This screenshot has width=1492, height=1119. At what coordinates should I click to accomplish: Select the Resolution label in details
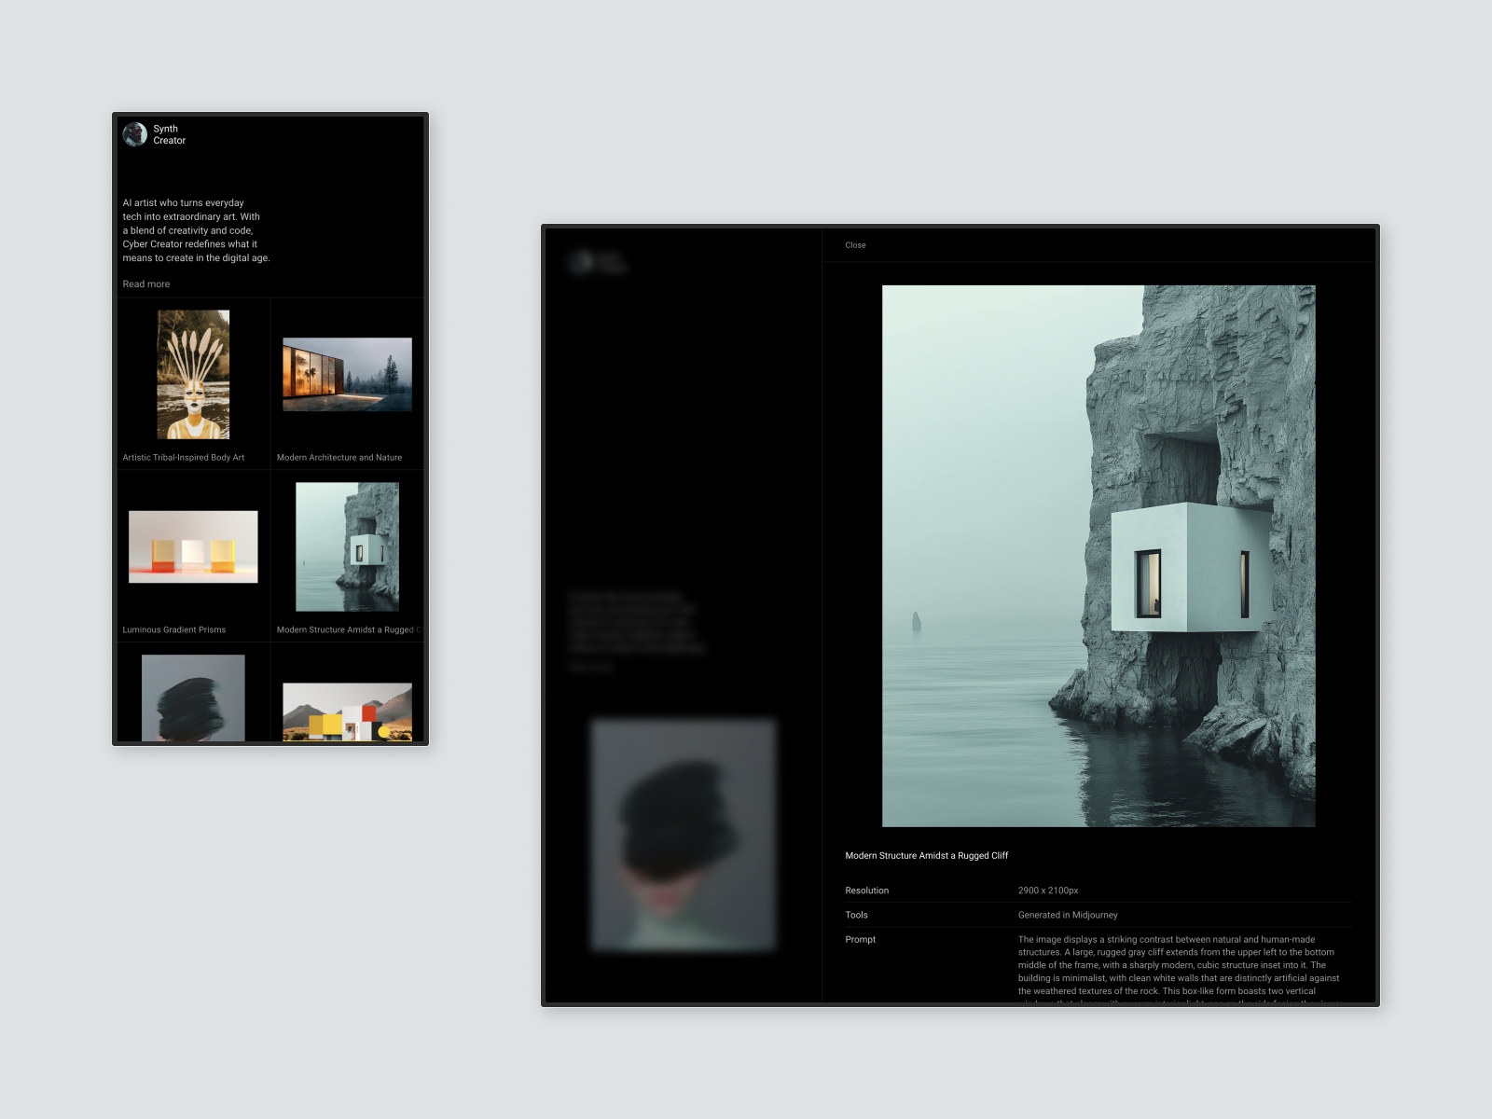pyautogui.click(x=867, y=891)
